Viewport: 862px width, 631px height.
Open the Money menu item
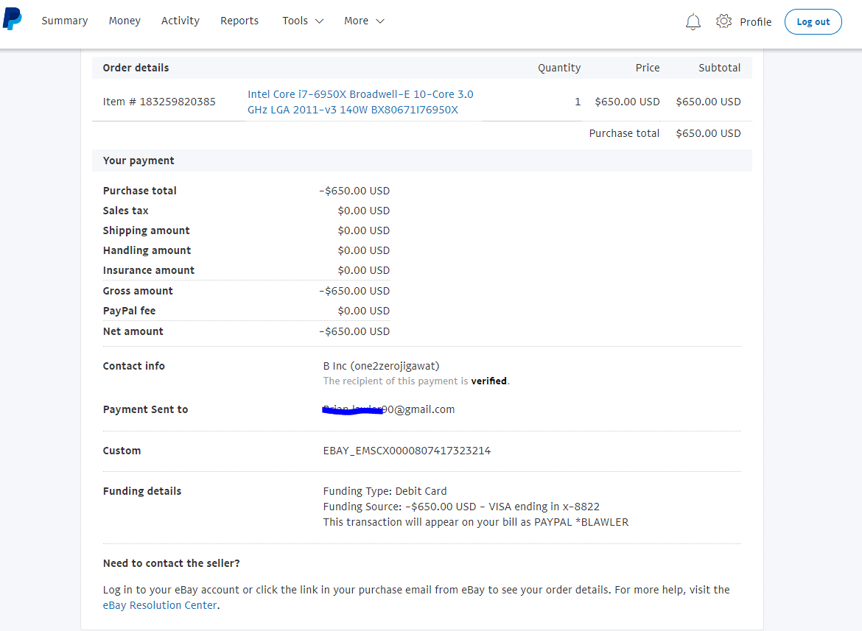click(125, 21)
